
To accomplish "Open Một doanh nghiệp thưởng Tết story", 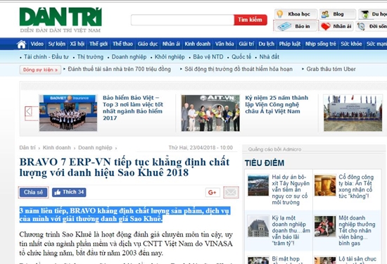I will pyautogui.click(x=357, y=231).
